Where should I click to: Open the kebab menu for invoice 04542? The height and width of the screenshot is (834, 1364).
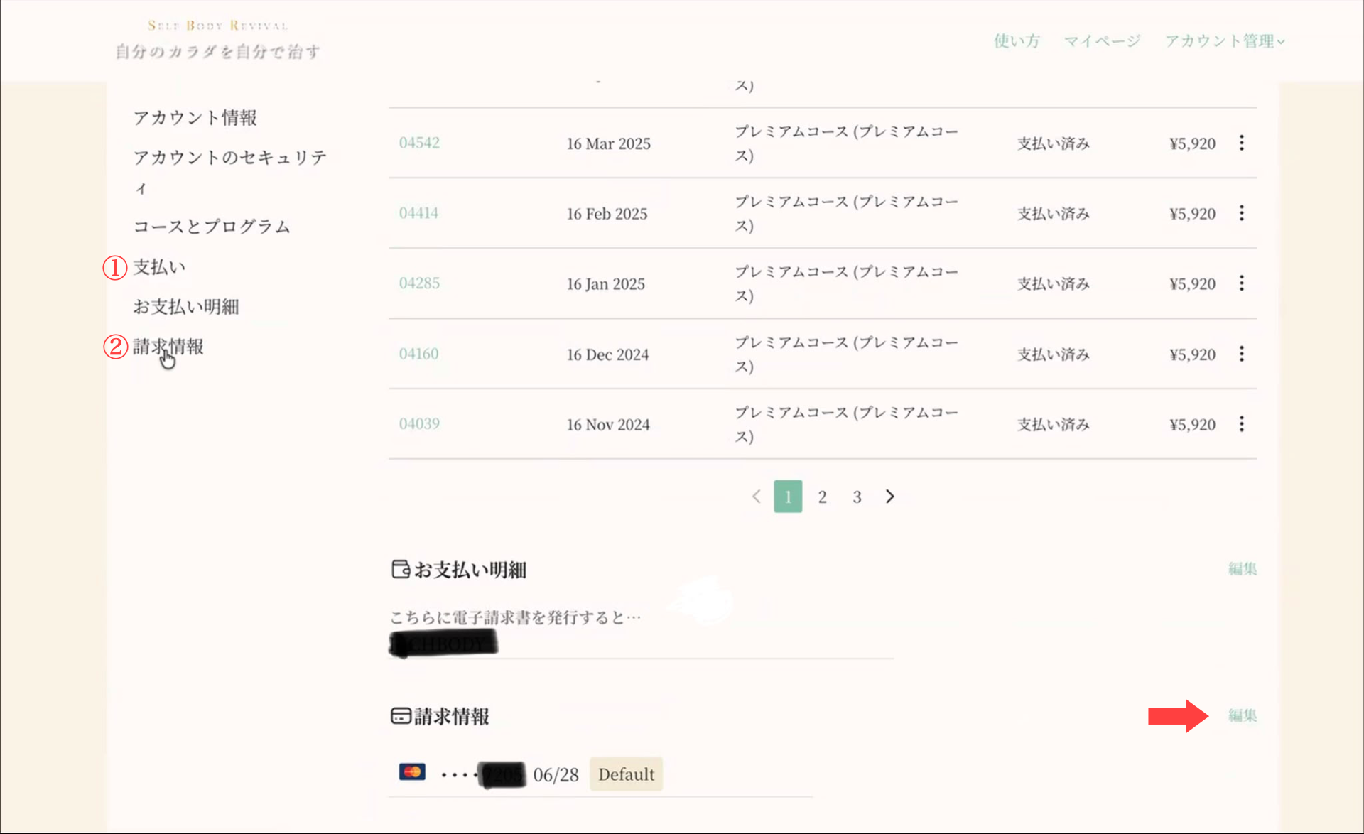coord(1241,143)
